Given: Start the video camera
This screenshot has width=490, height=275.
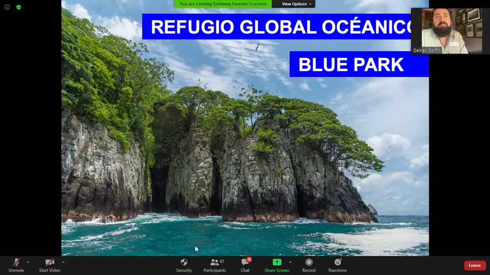Looking at the screenshot, I should (x=49, y=265).
